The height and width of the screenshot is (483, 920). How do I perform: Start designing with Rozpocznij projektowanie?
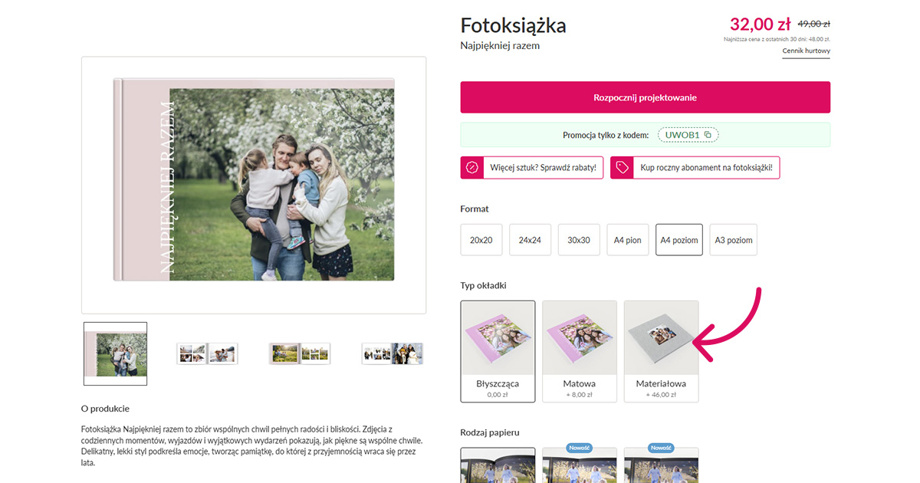click(x=646, y=97)
